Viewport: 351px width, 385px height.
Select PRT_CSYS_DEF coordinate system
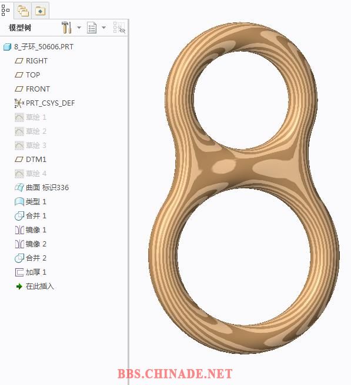(50, 103)
